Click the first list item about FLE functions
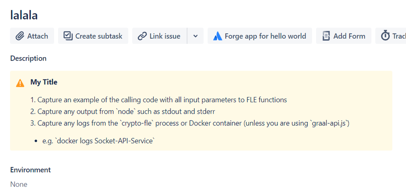 [162, 100]
